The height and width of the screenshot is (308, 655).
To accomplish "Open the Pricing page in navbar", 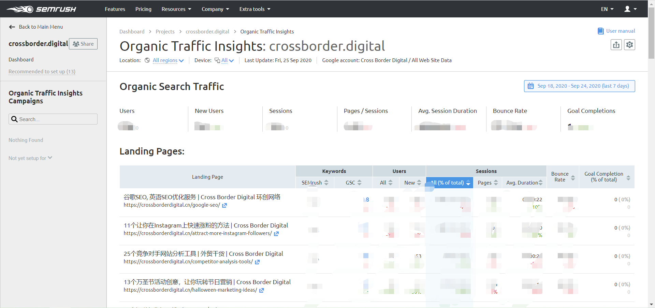I will (x=143, y=9).
